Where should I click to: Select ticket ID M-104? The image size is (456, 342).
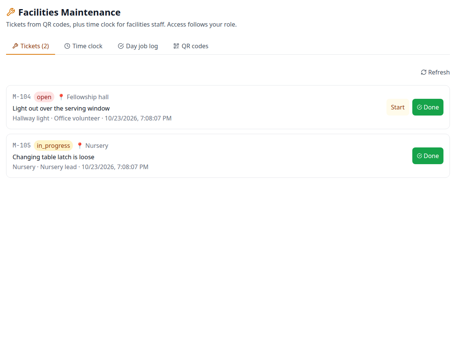tap(22, 97)
